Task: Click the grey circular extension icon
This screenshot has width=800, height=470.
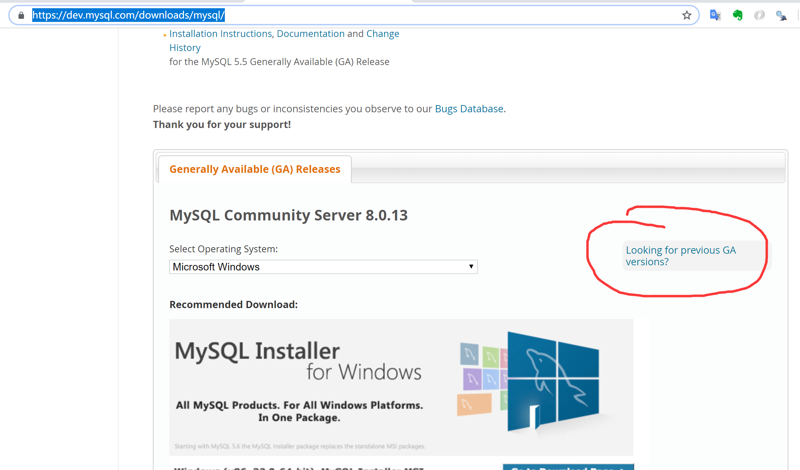Action: tap(759, 15)
